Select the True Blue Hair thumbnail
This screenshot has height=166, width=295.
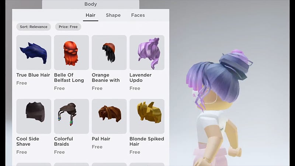click(x=34, y=52)
